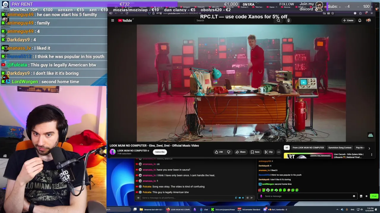The image size is (380, 213).
Task: Share the video
Action: click(x=240, y=152)
